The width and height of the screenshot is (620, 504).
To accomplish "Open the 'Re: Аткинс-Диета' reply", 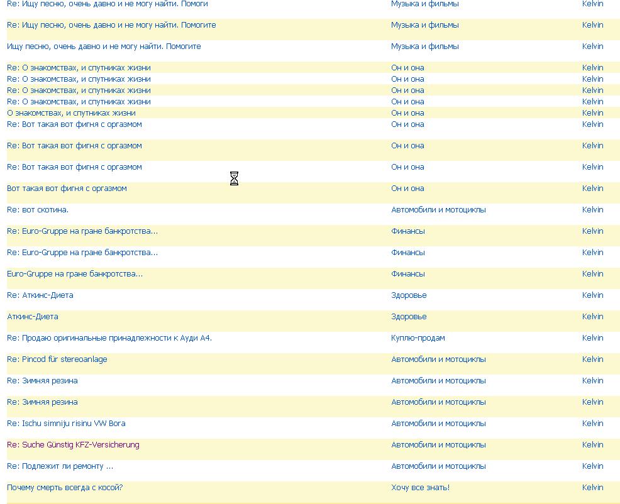I will [40, 295].
